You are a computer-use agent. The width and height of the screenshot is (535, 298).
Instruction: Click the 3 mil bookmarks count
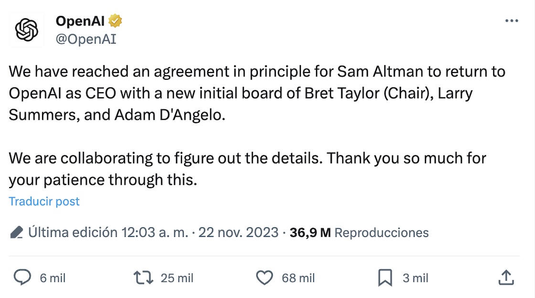pos(415,278)
